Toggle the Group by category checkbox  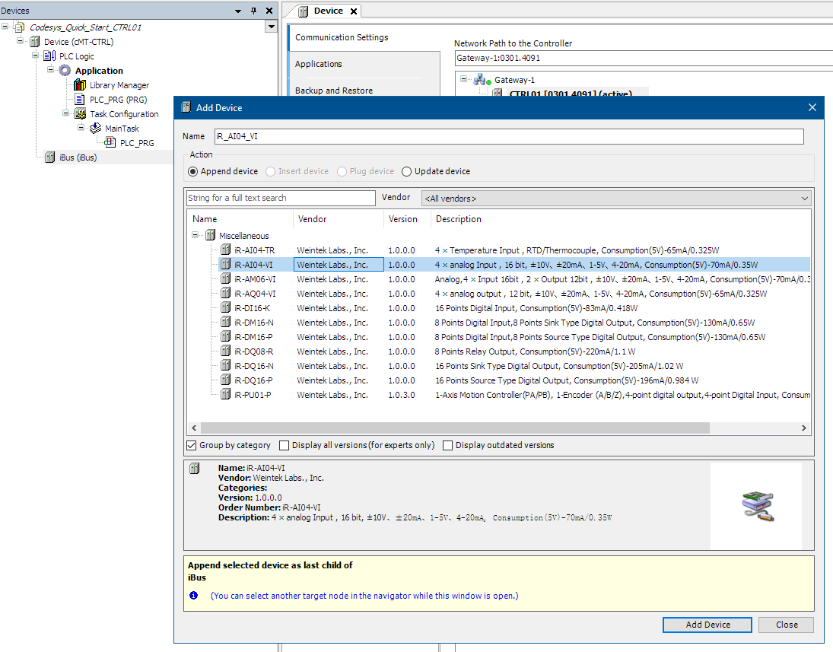(192, 445)
